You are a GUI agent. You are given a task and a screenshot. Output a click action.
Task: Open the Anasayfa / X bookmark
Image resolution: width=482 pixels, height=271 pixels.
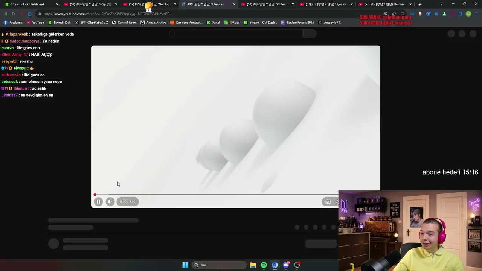329,23
